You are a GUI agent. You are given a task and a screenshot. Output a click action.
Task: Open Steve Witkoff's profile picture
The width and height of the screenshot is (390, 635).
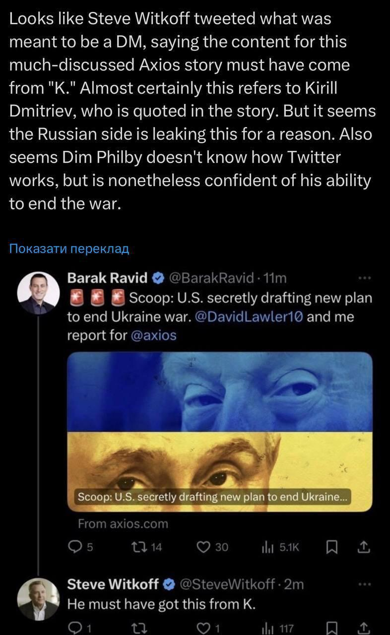(38, 599)
